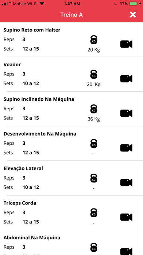Close the Treino A screen
Image resolution: width=143 pixels, height=255 pixels.
133,15
